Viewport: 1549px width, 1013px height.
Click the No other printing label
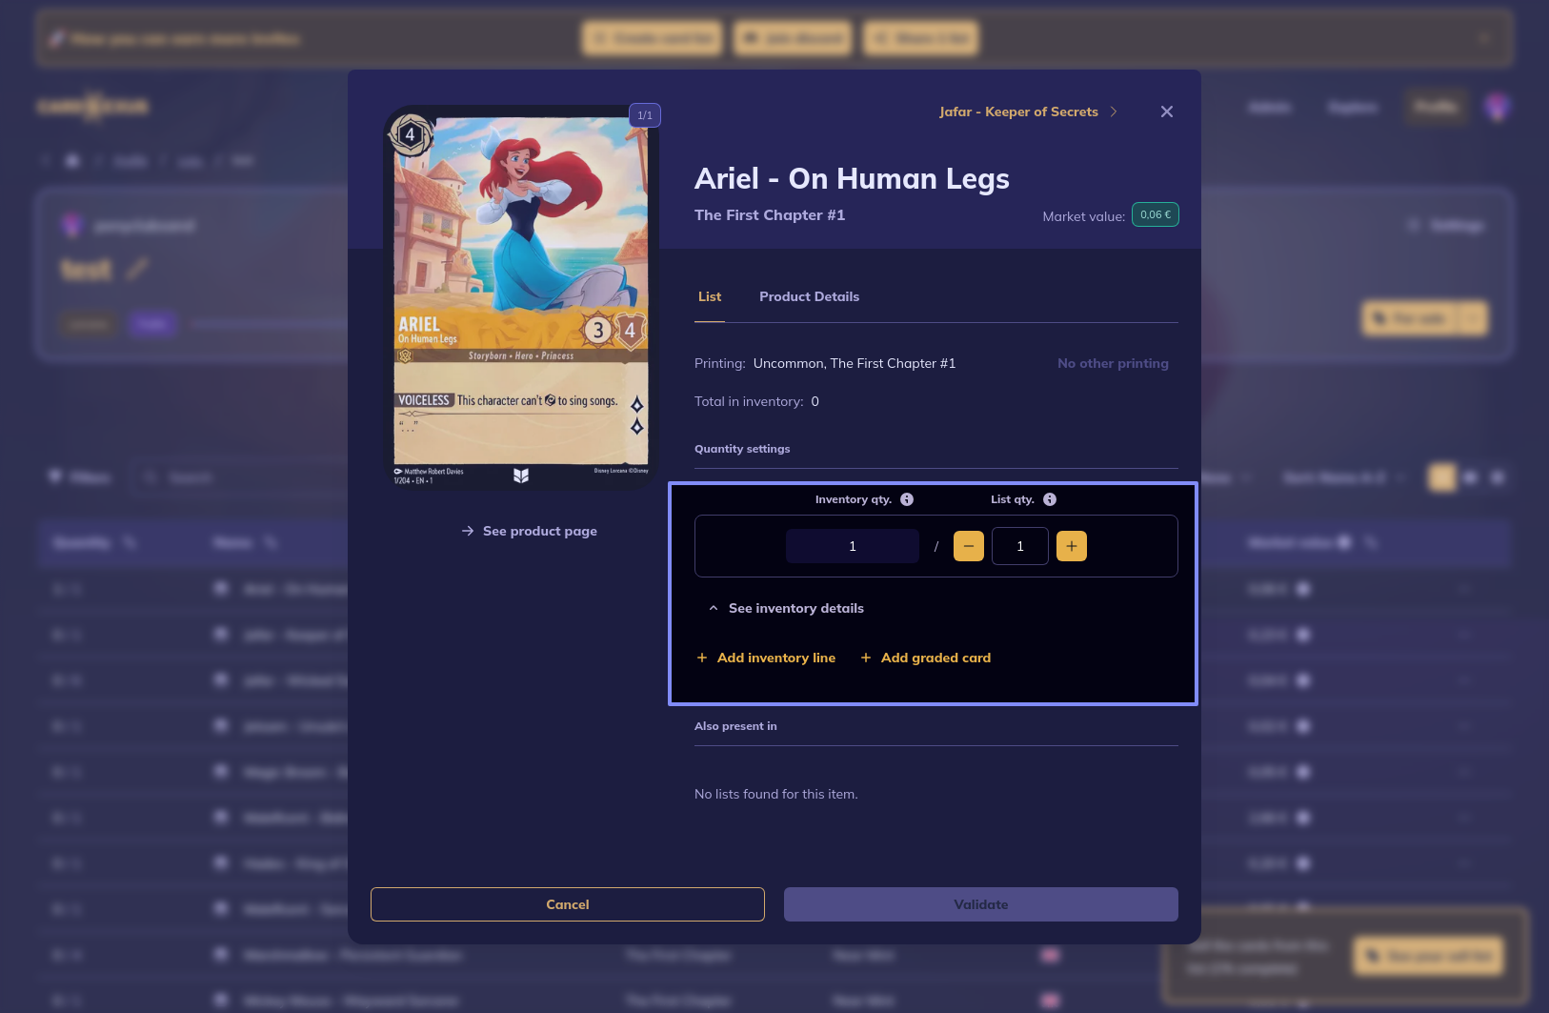pos(1112,363)
